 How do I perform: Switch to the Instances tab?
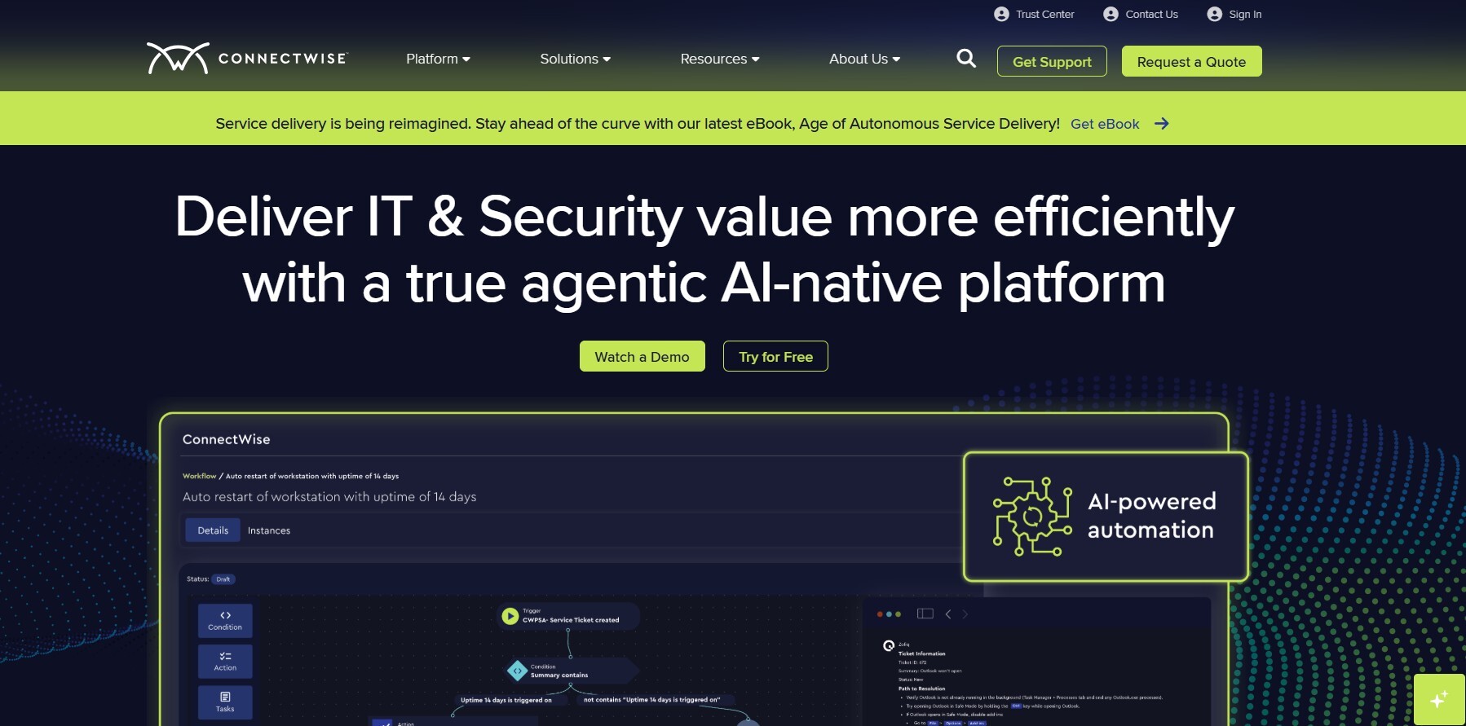[x=269, y=530]
